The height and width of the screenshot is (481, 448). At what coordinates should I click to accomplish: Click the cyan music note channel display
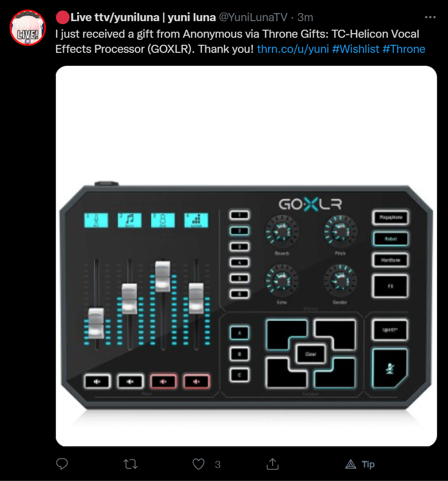[130, 220]
